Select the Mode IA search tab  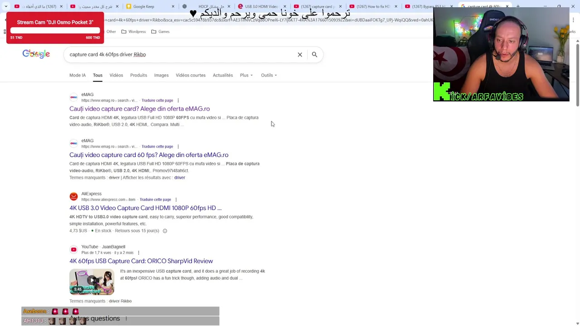(77, 75)
